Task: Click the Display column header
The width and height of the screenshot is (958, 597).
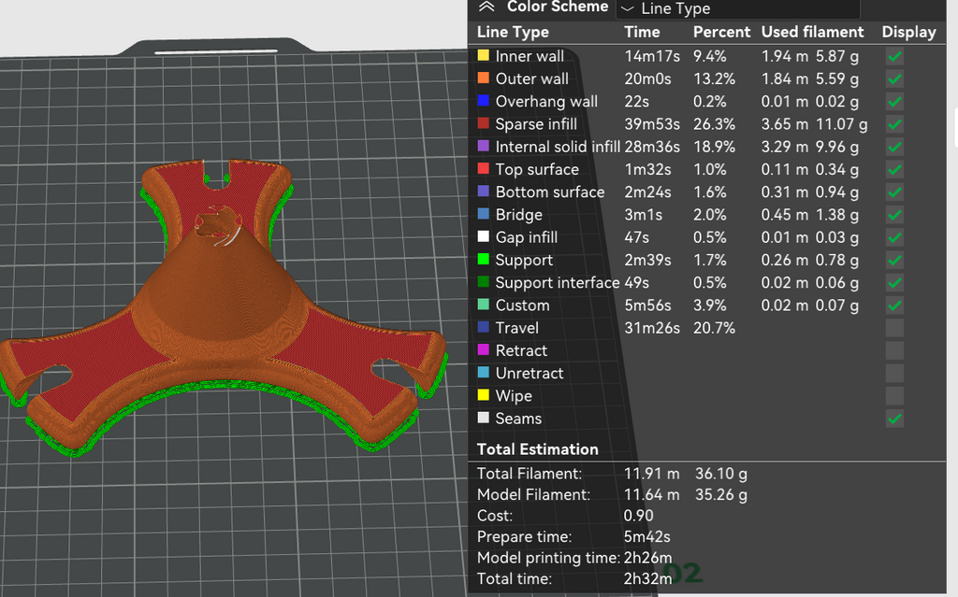Action: coord(908,32)
